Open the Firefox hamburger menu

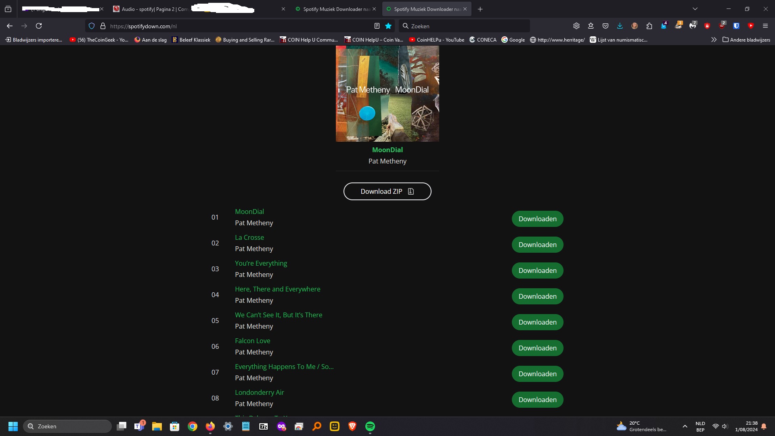[x=765, y=26]
